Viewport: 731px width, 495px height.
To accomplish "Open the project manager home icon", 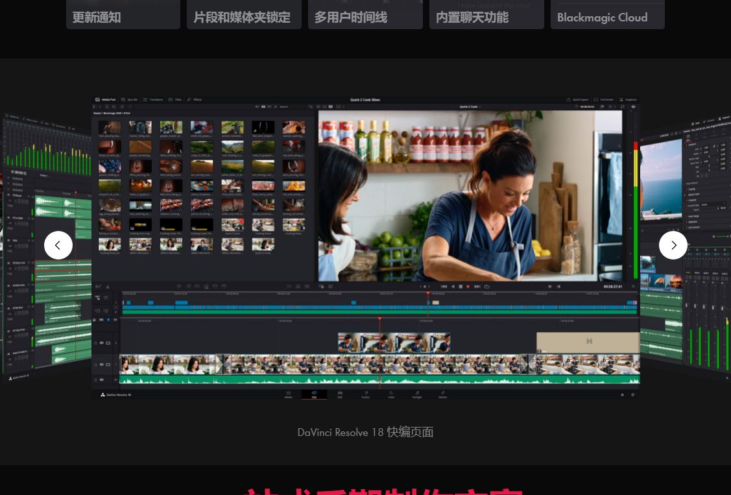I will pyautogui.click(x=622, y=395).
